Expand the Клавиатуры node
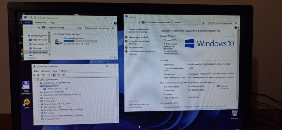Image resolution: width=282 pixels, height=130 pixels. point(38,98)
